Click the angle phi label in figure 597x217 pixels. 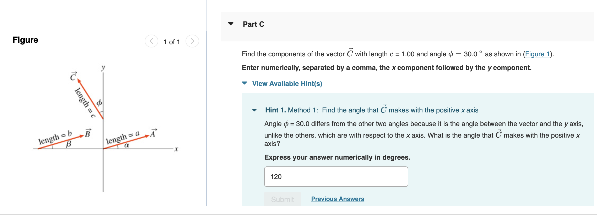tap(99, 102)
